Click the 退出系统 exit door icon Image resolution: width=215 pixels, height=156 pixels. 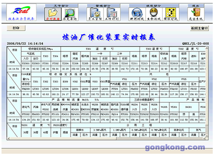click(196, 14)
